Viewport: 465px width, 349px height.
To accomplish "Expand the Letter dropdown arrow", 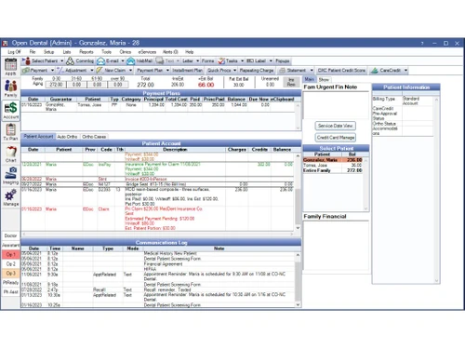I will (197, 60).
